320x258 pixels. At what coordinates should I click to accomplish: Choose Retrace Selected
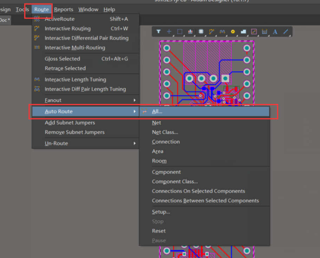pos(85,68)
